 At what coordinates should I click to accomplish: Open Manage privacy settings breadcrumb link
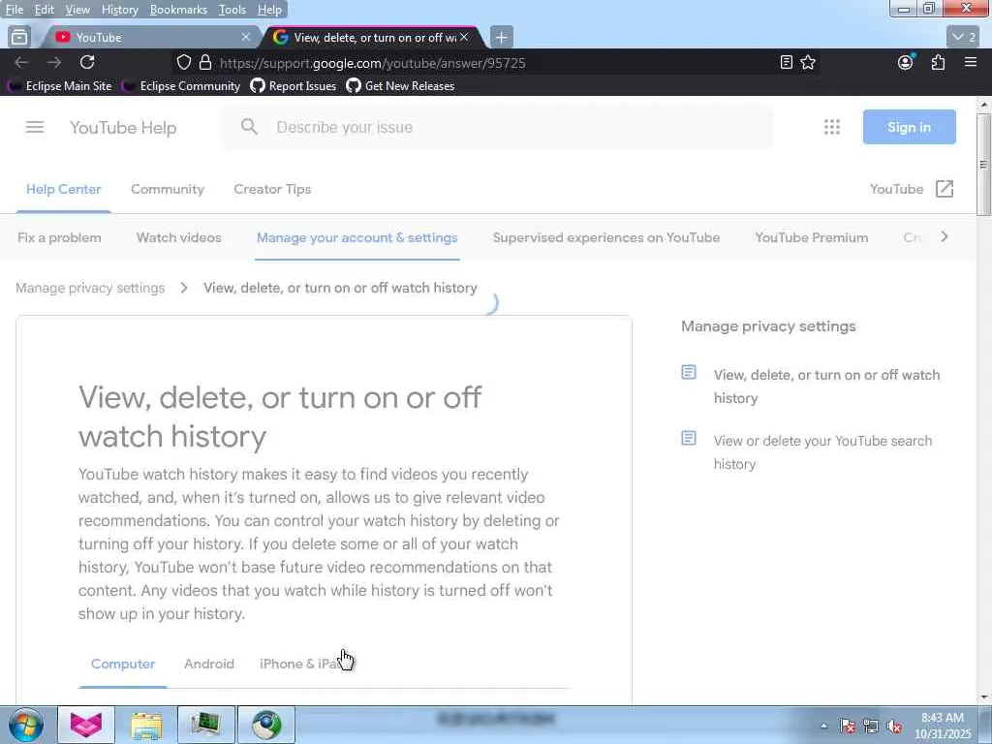(90, 288)
